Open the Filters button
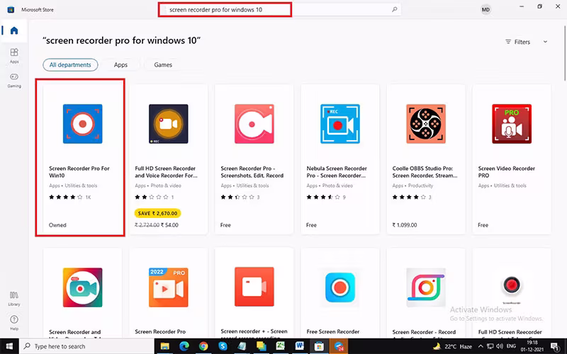Screen dimensions: 567x354 [518, 42]
